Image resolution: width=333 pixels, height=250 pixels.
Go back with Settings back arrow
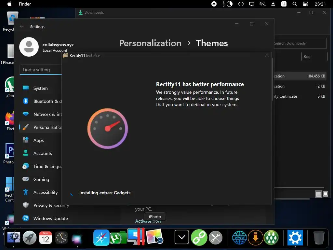[x=22, y=26]
